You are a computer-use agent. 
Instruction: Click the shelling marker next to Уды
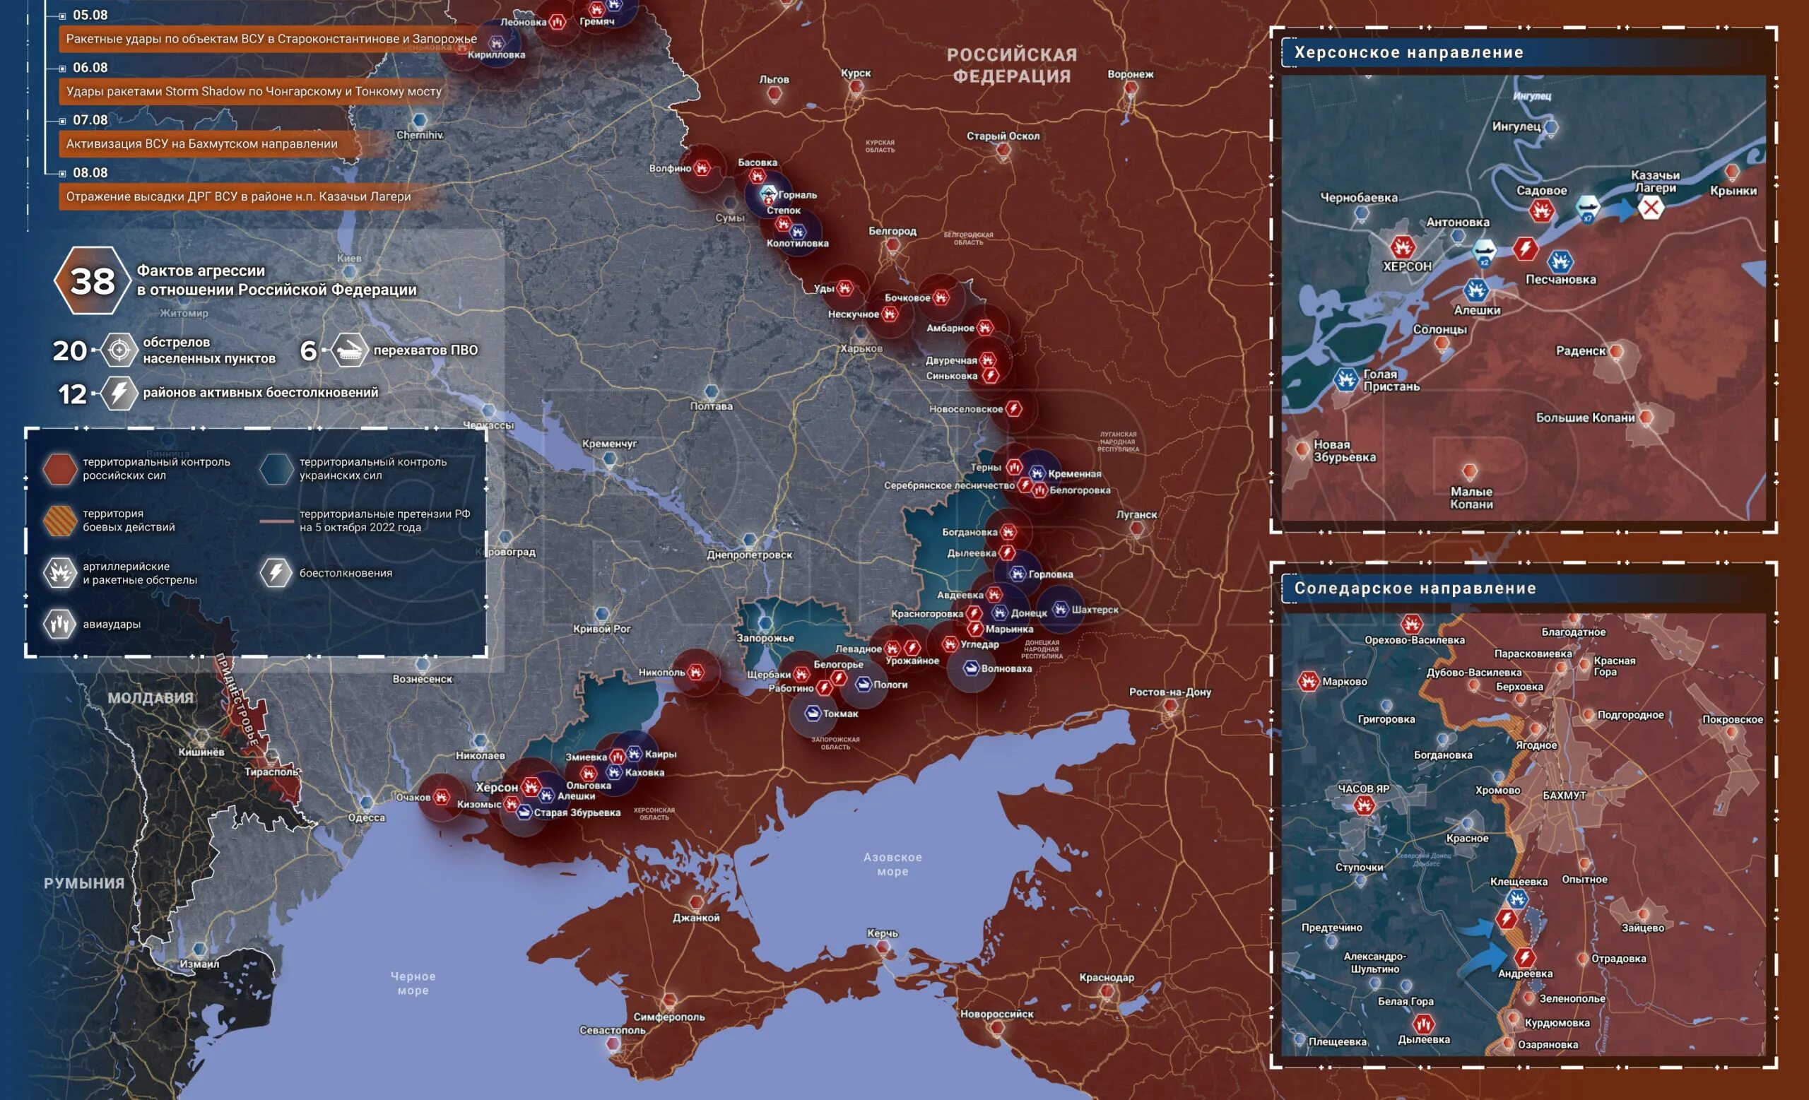point(845,288)
